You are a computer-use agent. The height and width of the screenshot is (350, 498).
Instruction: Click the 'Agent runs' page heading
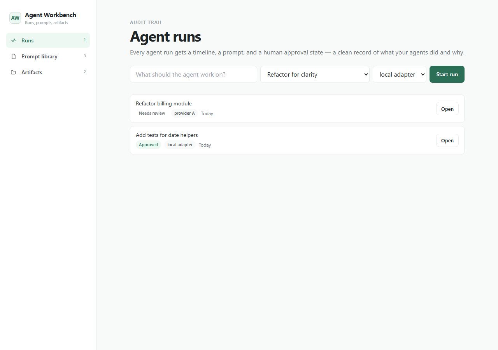(165, 37)
